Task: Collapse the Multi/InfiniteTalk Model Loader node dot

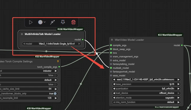Action: click(22, 34)
